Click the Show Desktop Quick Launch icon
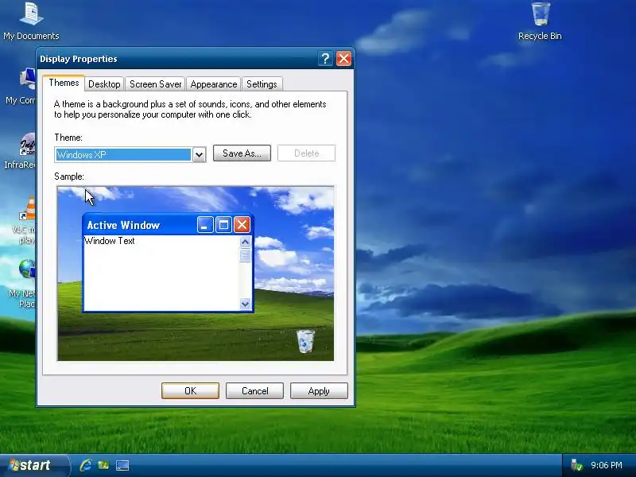Image resolution: width=636 pixels, height=477 pixels. tap(122, 465)
